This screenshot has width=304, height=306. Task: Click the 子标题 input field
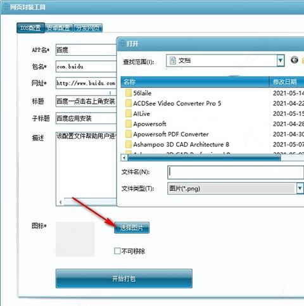(86, 118)
